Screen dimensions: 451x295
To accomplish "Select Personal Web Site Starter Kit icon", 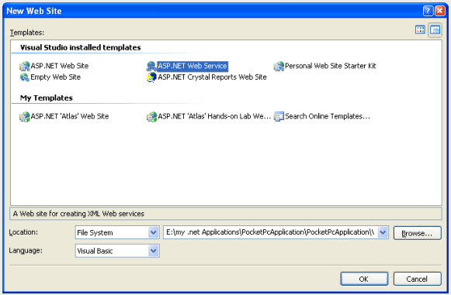I will (279, 67).
